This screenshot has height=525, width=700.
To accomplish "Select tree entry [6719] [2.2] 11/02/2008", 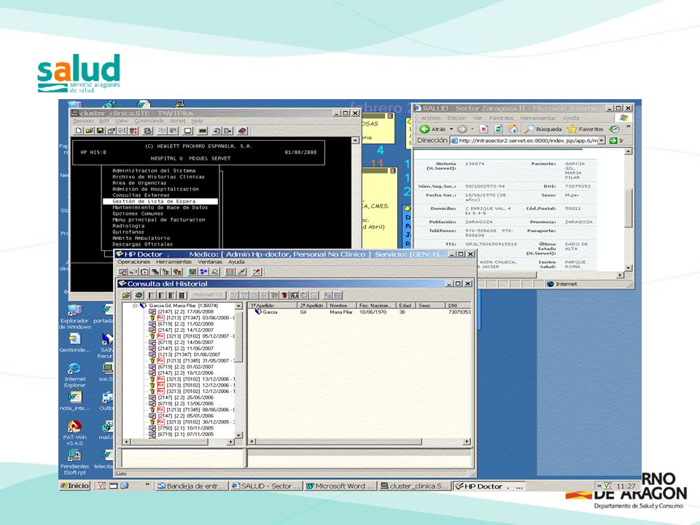I will (182, 324).
